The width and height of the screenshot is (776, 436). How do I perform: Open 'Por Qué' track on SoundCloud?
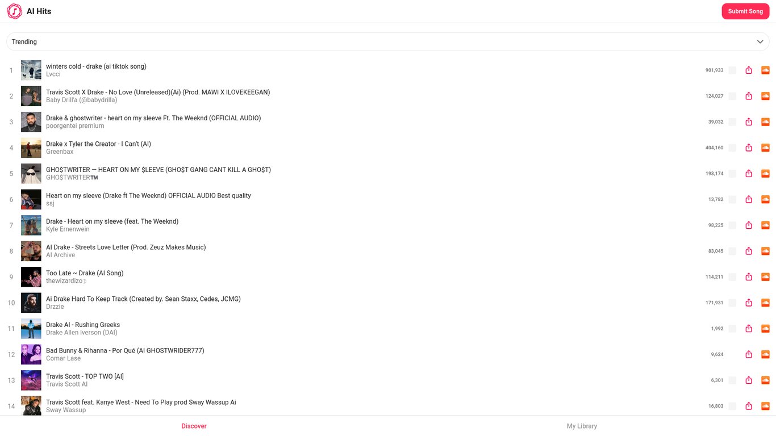pyautogui.click(x=765, y=354)
